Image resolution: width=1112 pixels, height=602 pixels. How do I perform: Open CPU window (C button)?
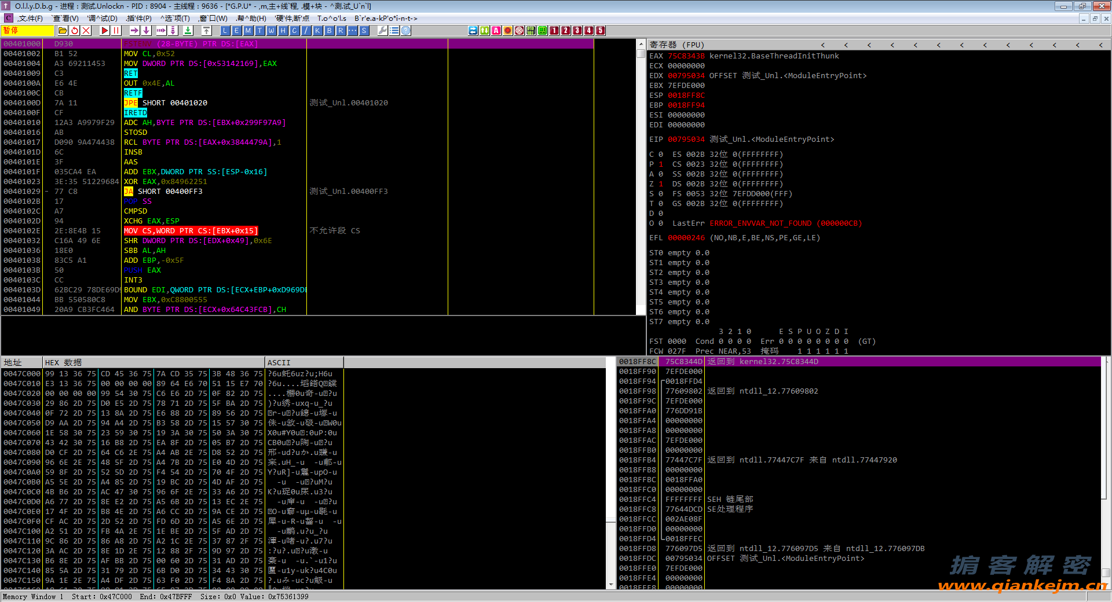click(294, 31)
